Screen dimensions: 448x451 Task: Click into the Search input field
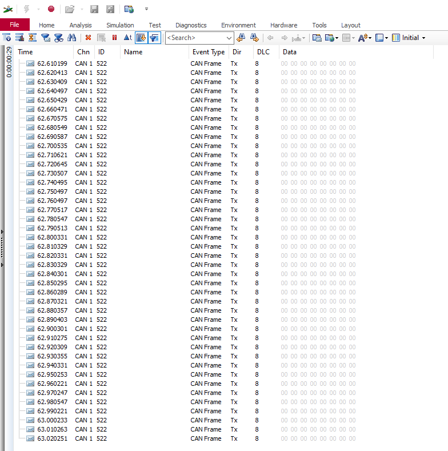click(195, 38)
